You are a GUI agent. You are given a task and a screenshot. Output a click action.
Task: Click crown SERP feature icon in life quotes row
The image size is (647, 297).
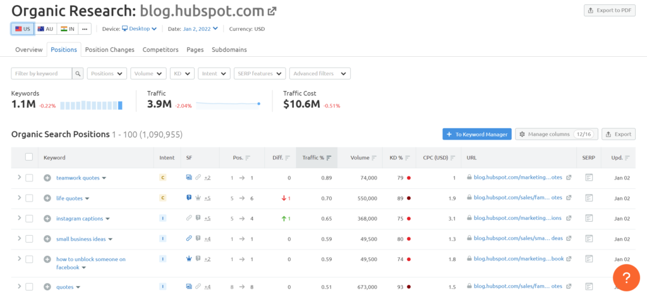[x=198, y=198]
